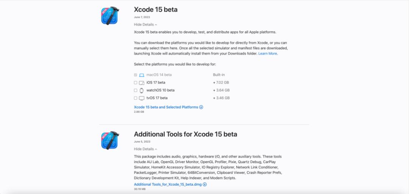Click the macOS 14 beta laptop icon

142,75
